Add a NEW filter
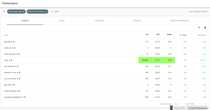This screenshot has width=210, height=110. tap(55, 12)
